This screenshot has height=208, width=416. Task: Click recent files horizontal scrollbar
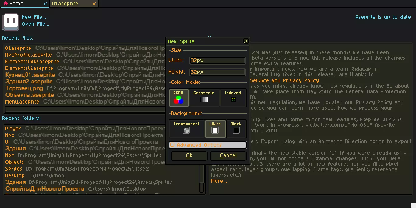point(85,109)
